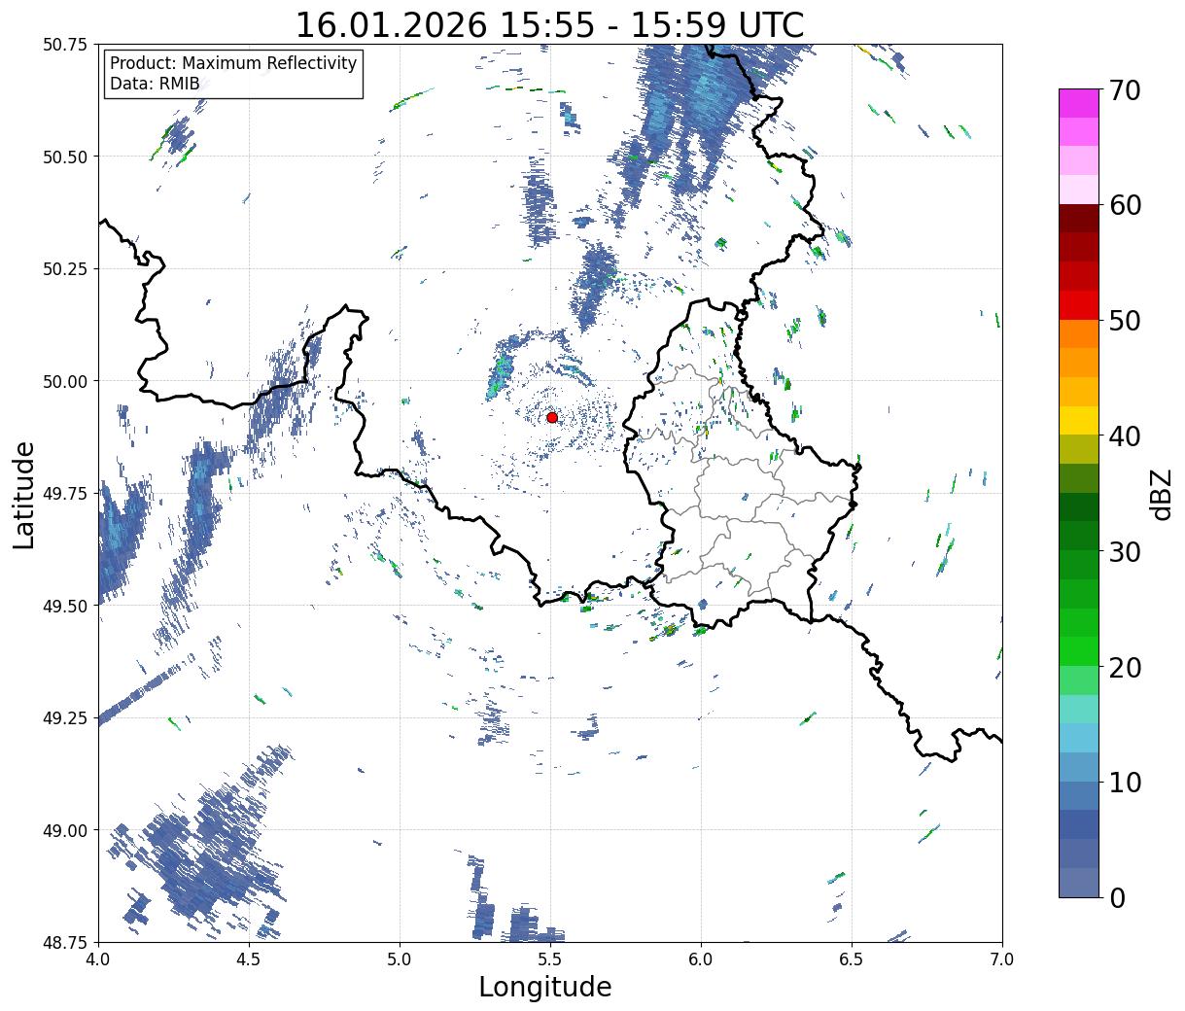Click the 0 tick label on colorbar
Image resolution: width=1185 pixels, height=1011 pixels.
click(x=1116, y=897)
